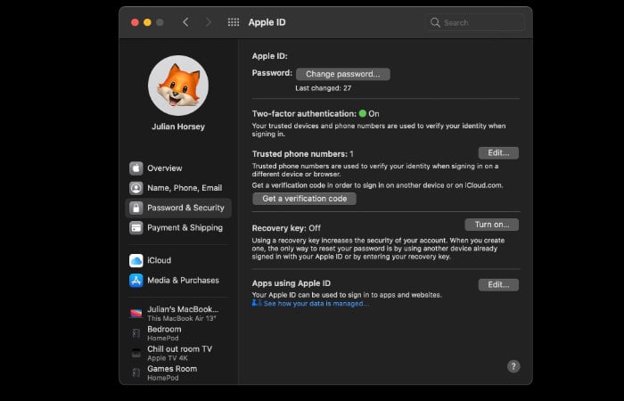Click the Apple ID window title

pyautogui.click(x=267, y=22)
